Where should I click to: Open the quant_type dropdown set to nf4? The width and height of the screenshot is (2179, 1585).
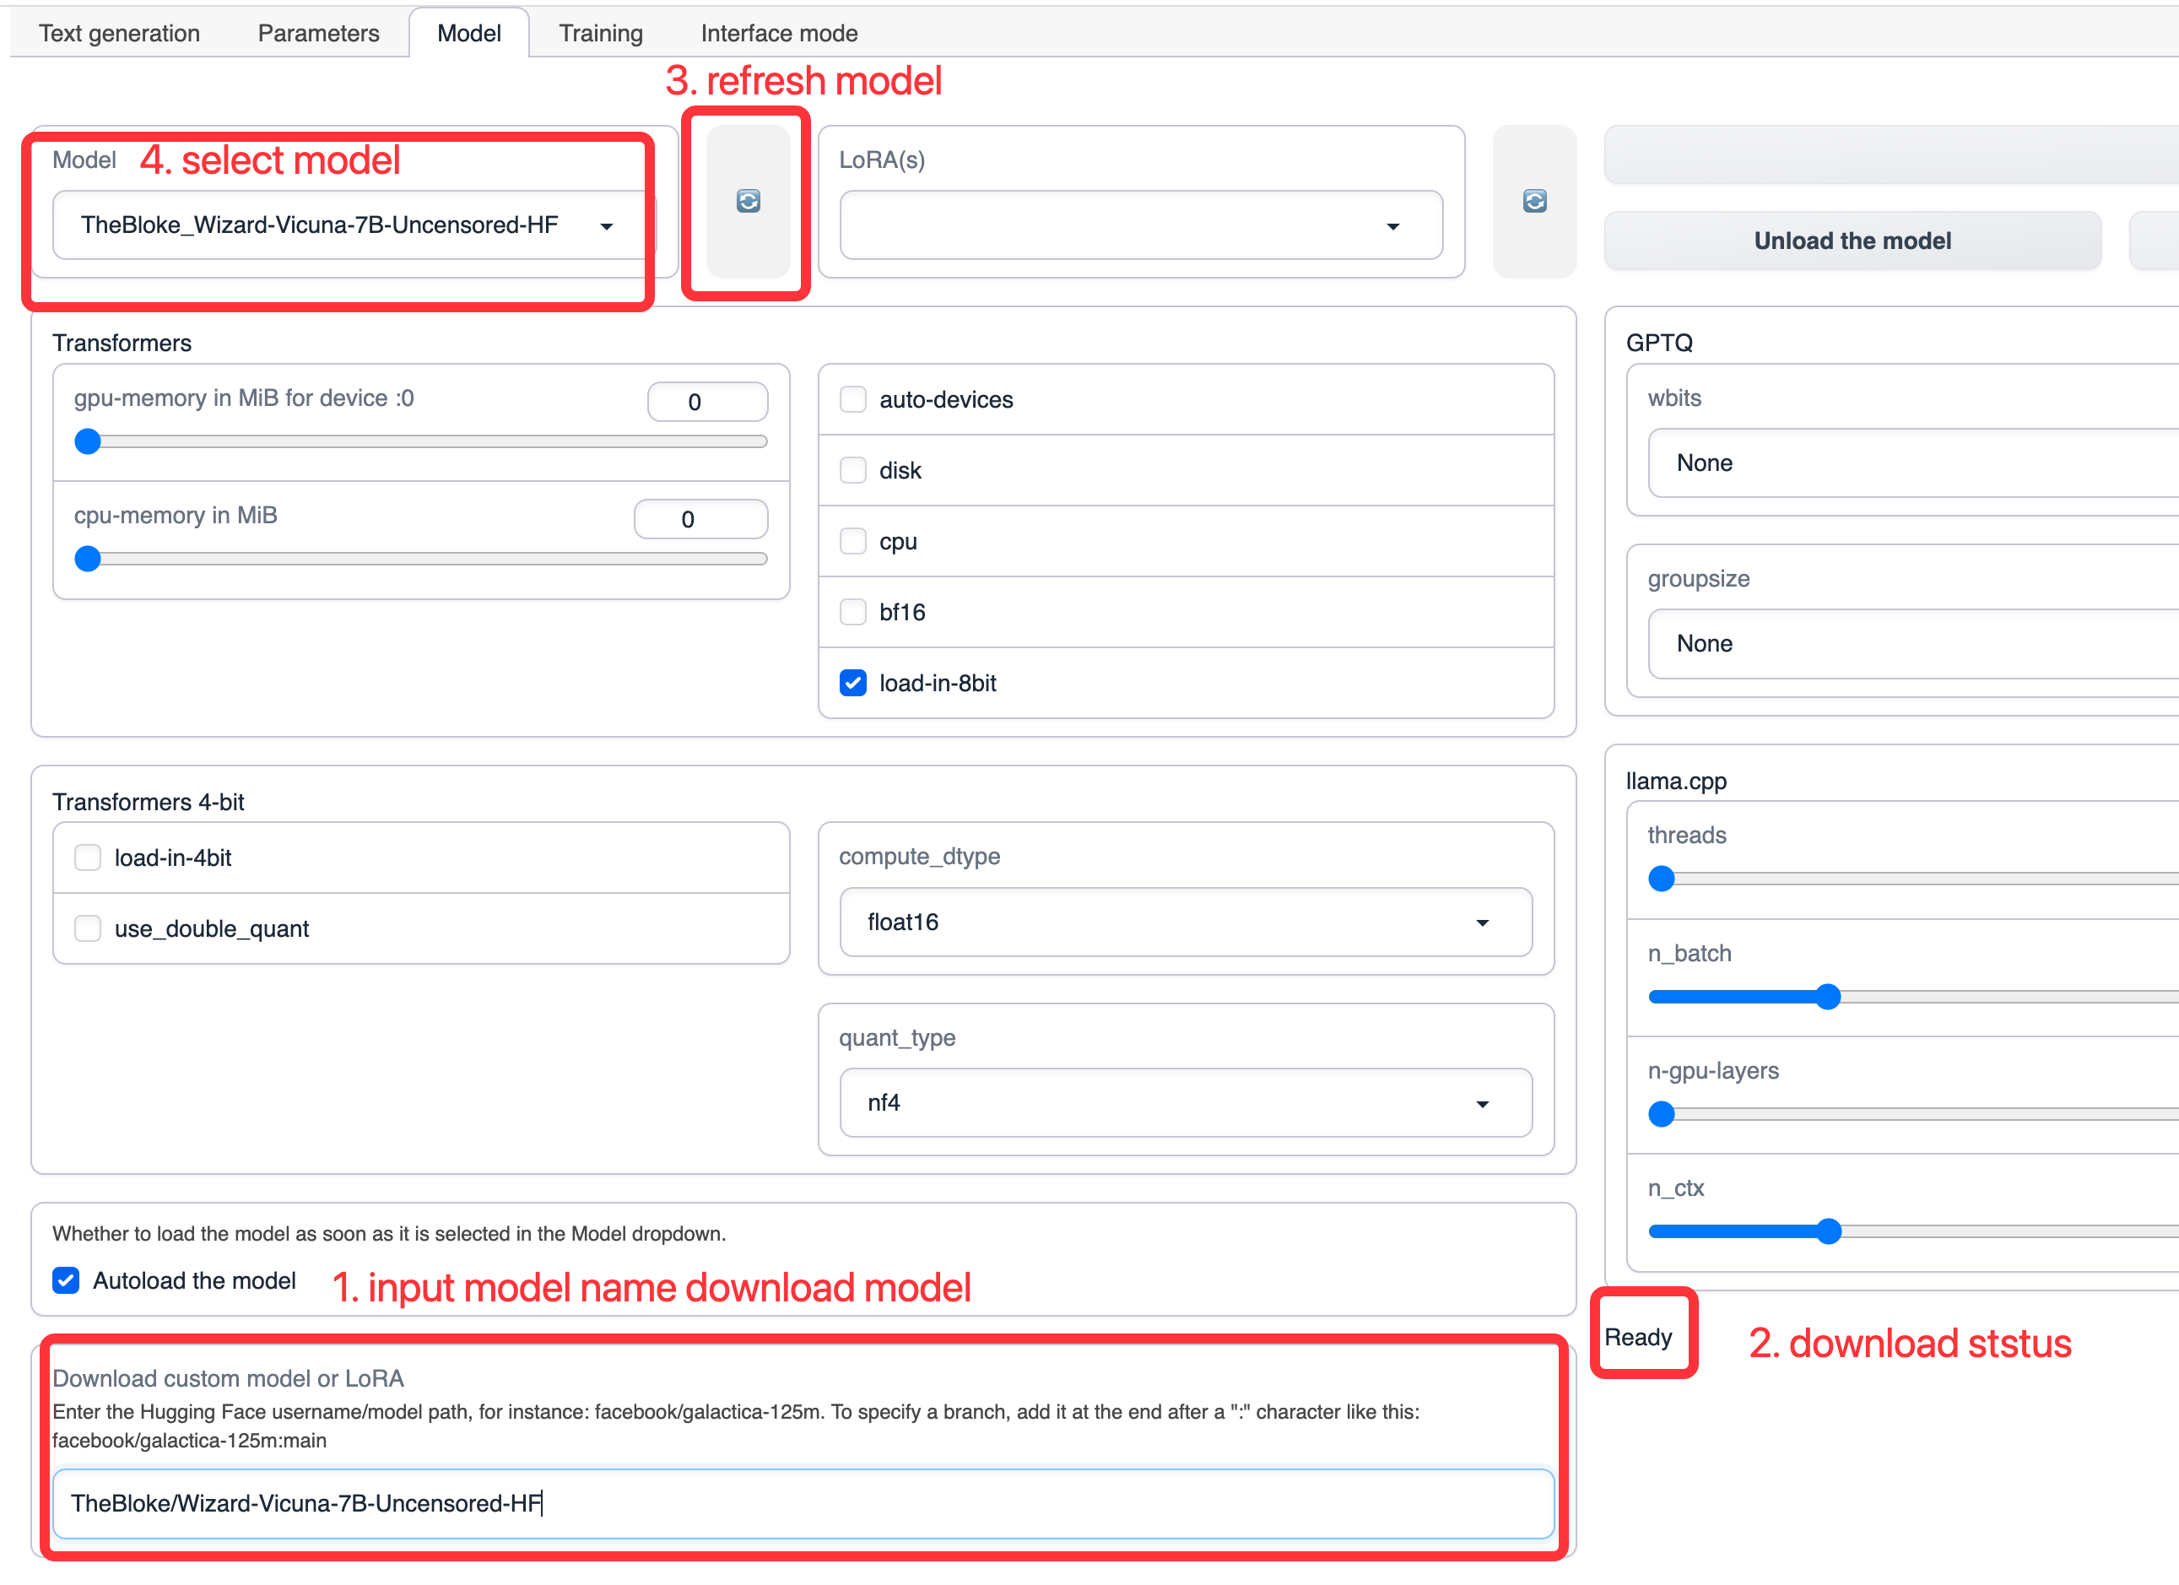click(x=1186, y=1103)
